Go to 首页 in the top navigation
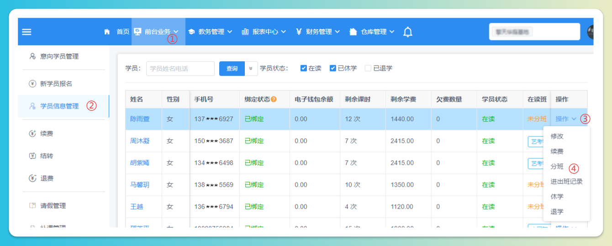612x246 pixels. [x=123, y=31]
